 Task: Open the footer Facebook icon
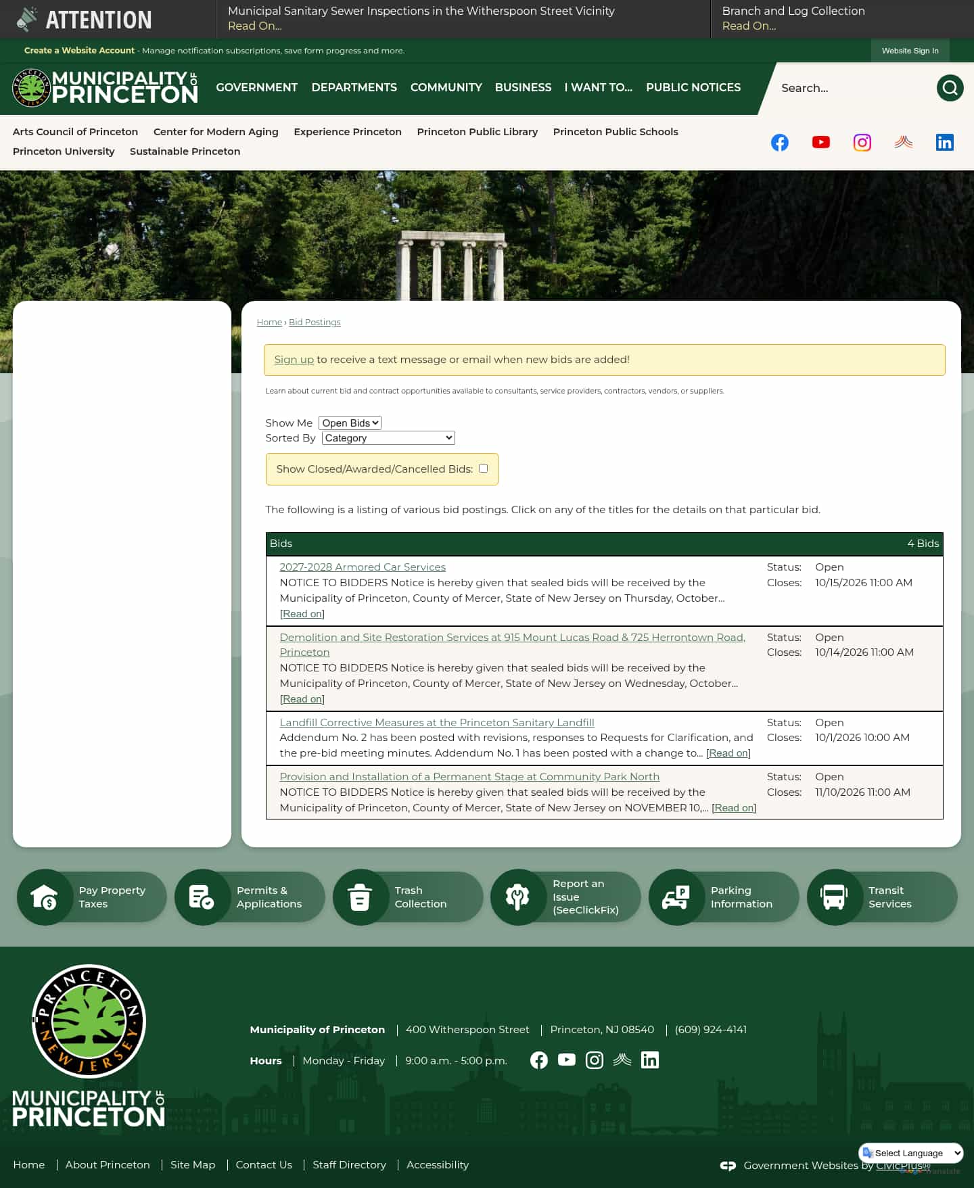pyautogui.click(x=539, y=1060)
